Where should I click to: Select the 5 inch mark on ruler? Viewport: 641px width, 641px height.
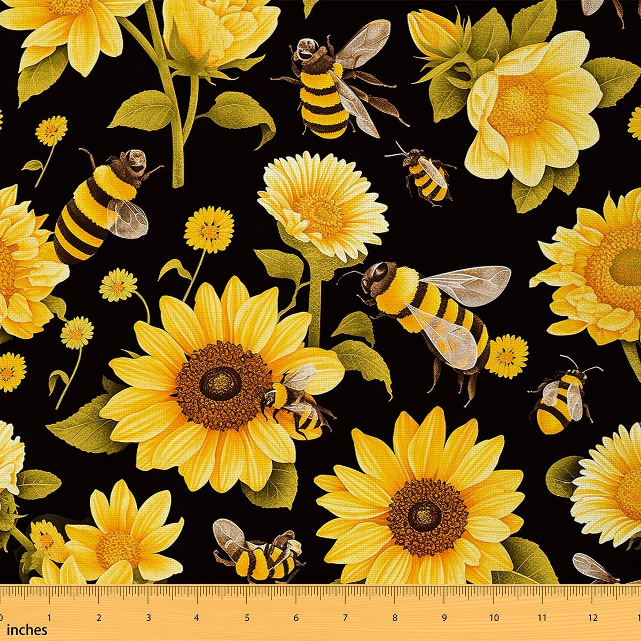(x=247, y=618)
